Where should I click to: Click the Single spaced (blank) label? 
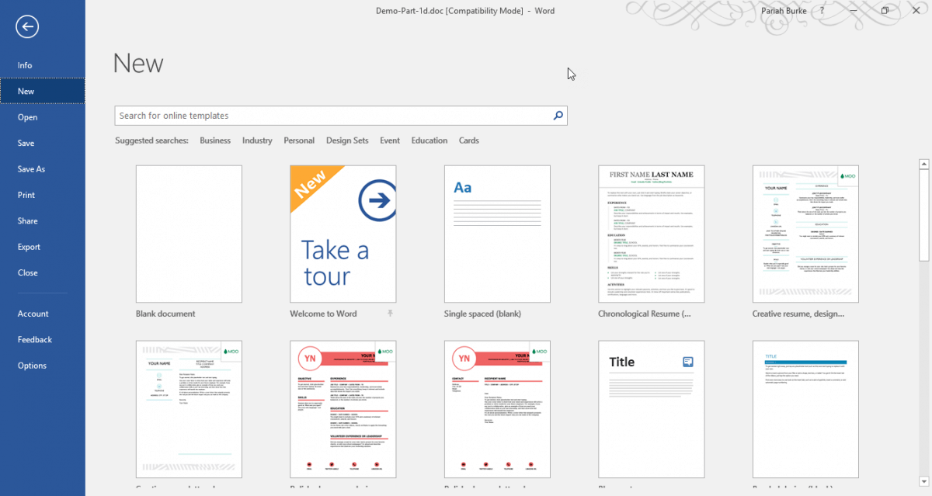tap(482, 314)
